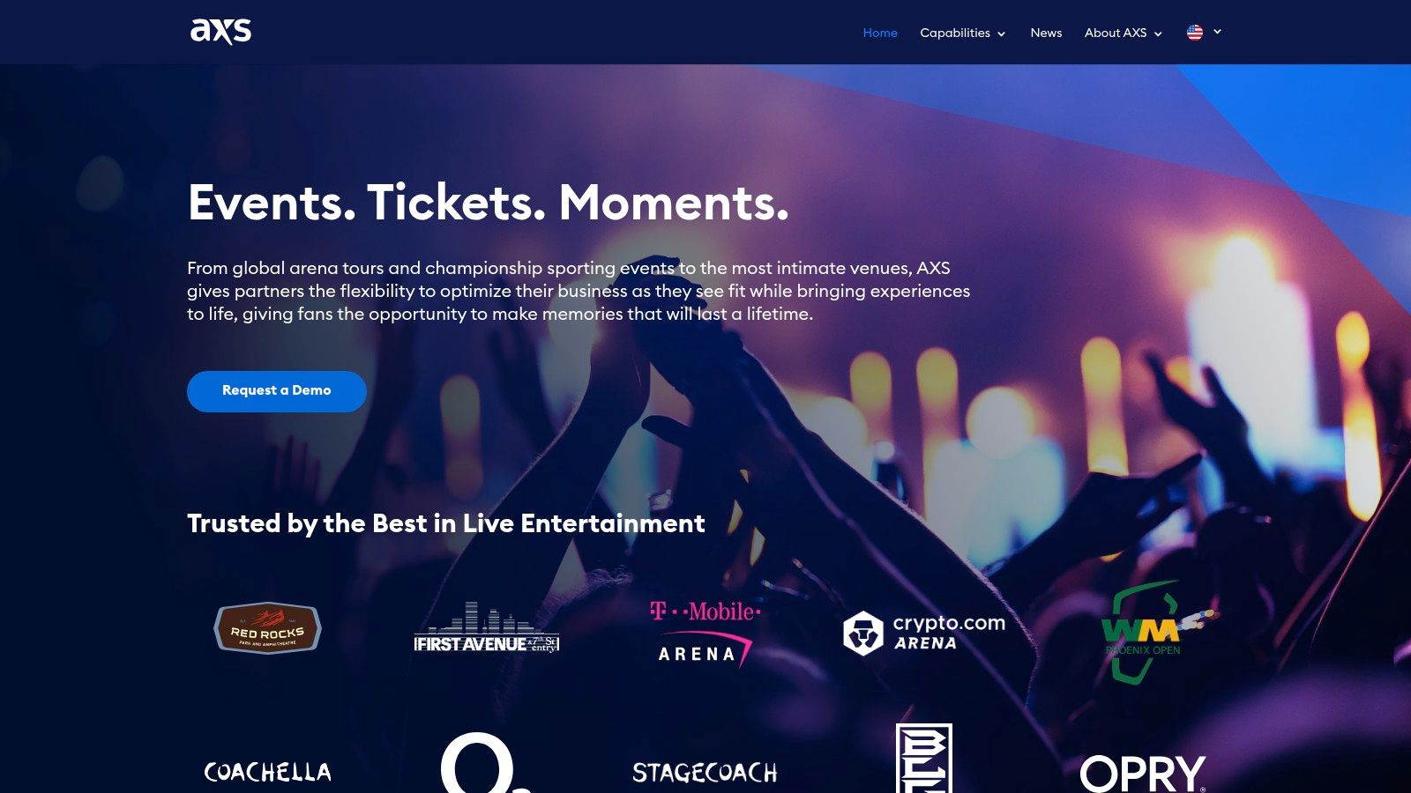
Task: Select the Red Rocks amphitheatre logo
Action: 267,628
